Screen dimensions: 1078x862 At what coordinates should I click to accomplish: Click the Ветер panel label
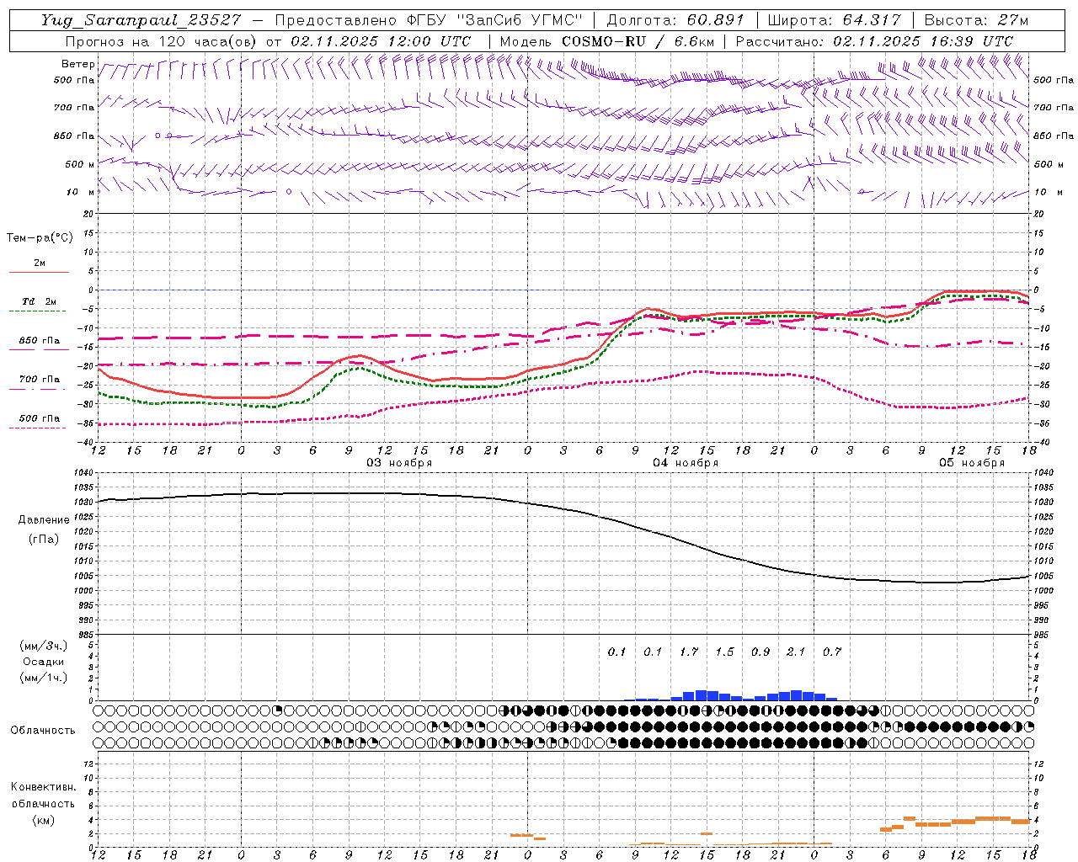coord(77,64)
